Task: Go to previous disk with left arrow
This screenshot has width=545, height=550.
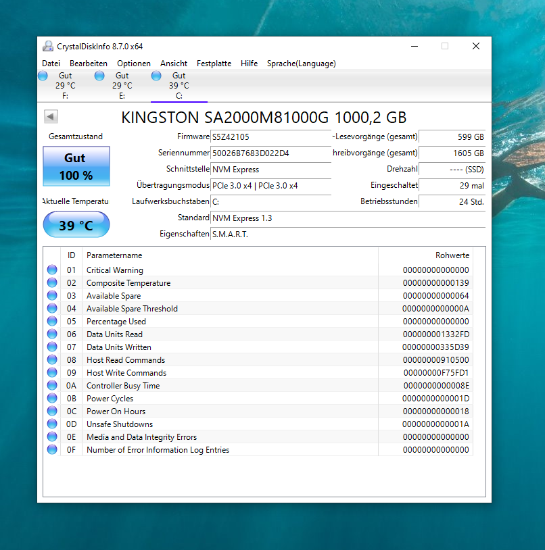Action: click(51, 117)
